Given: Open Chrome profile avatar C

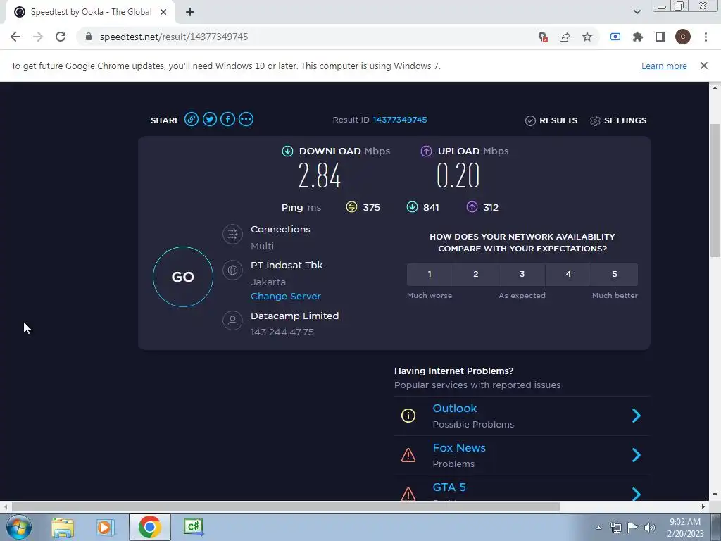Looking at the screenshot, I should pos(683,37).
